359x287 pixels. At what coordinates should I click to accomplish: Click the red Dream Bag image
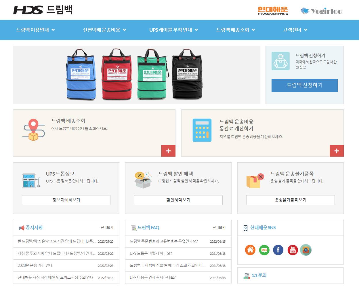pyautogui.click(x=117, y=74)
